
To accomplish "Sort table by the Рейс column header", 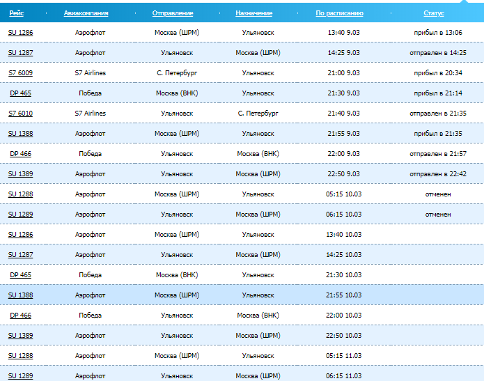I will 17,13.
